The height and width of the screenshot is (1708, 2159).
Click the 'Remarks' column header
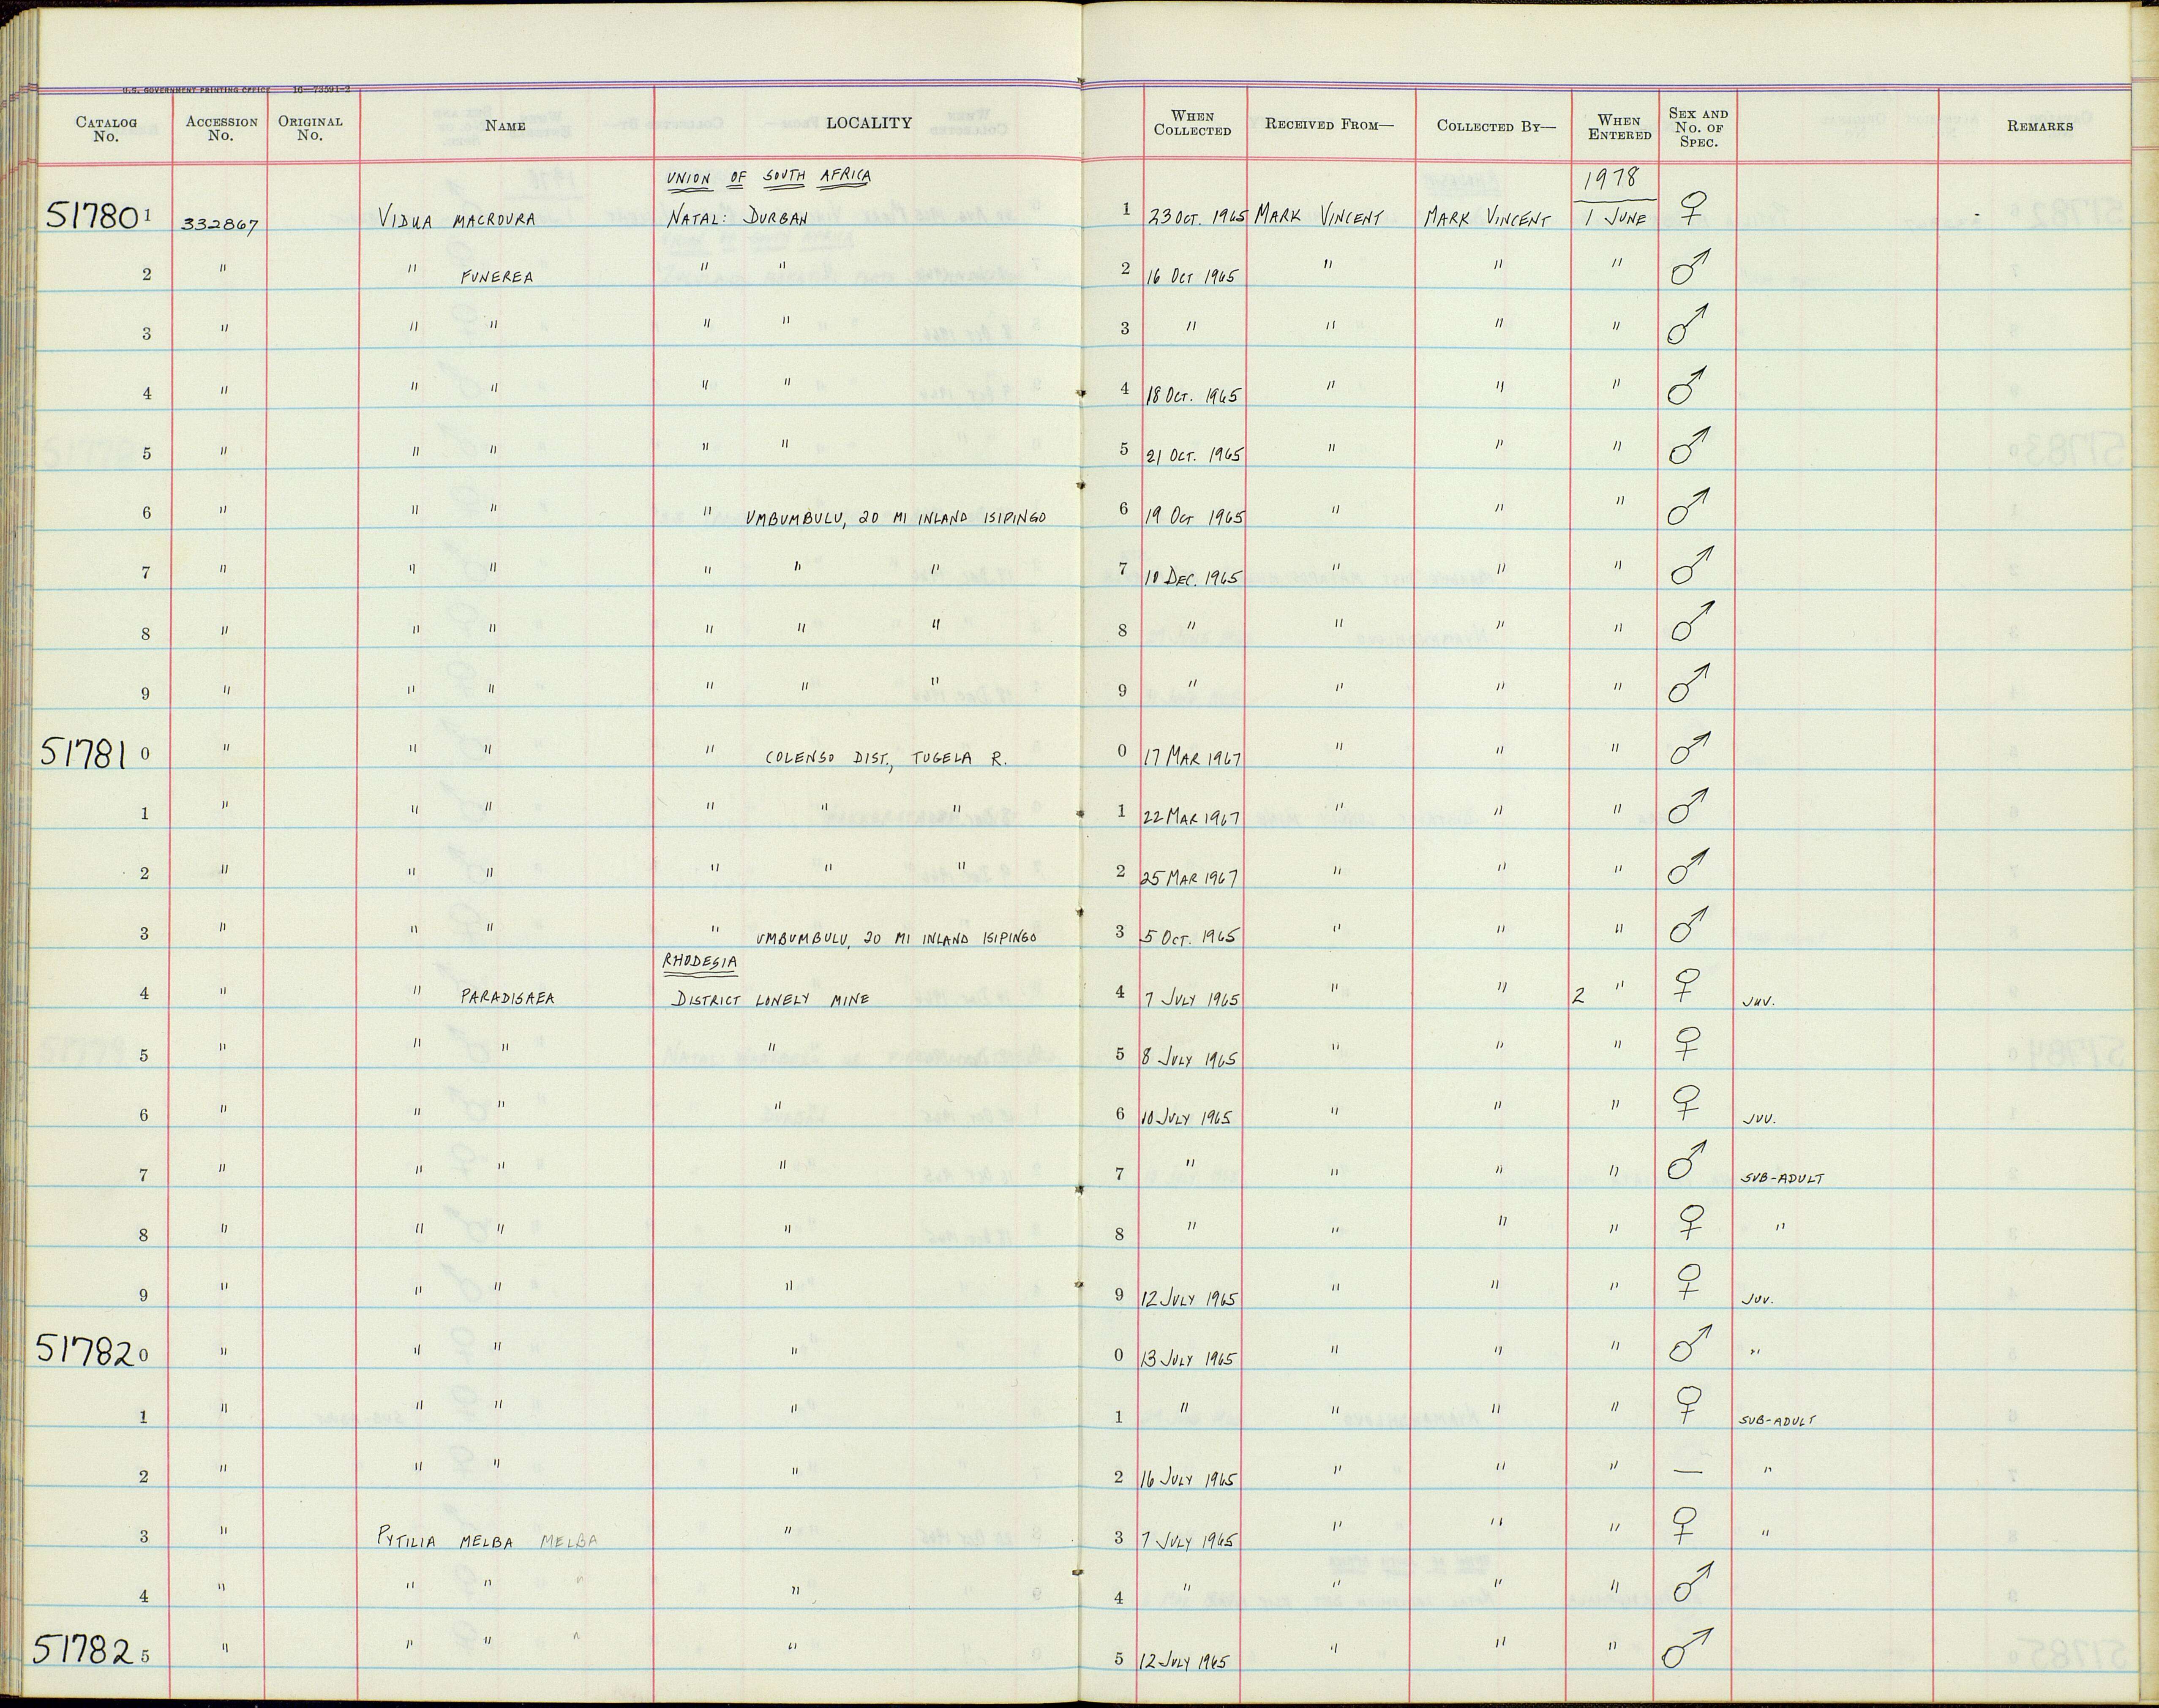(2039, 126)
